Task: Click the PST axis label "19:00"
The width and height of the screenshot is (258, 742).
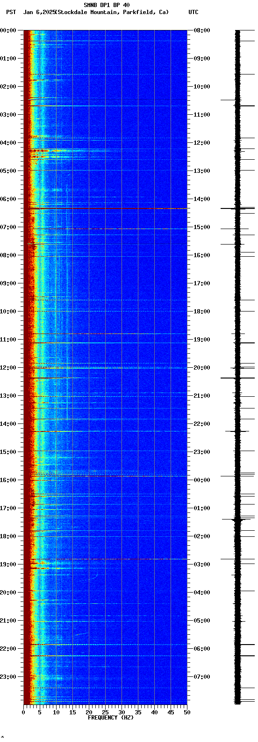Action: (x=8, y=564)
